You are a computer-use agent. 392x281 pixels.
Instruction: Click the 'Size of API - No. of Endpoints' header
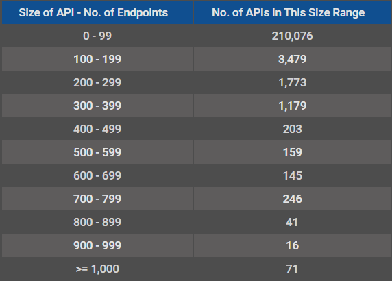point(97,12)
